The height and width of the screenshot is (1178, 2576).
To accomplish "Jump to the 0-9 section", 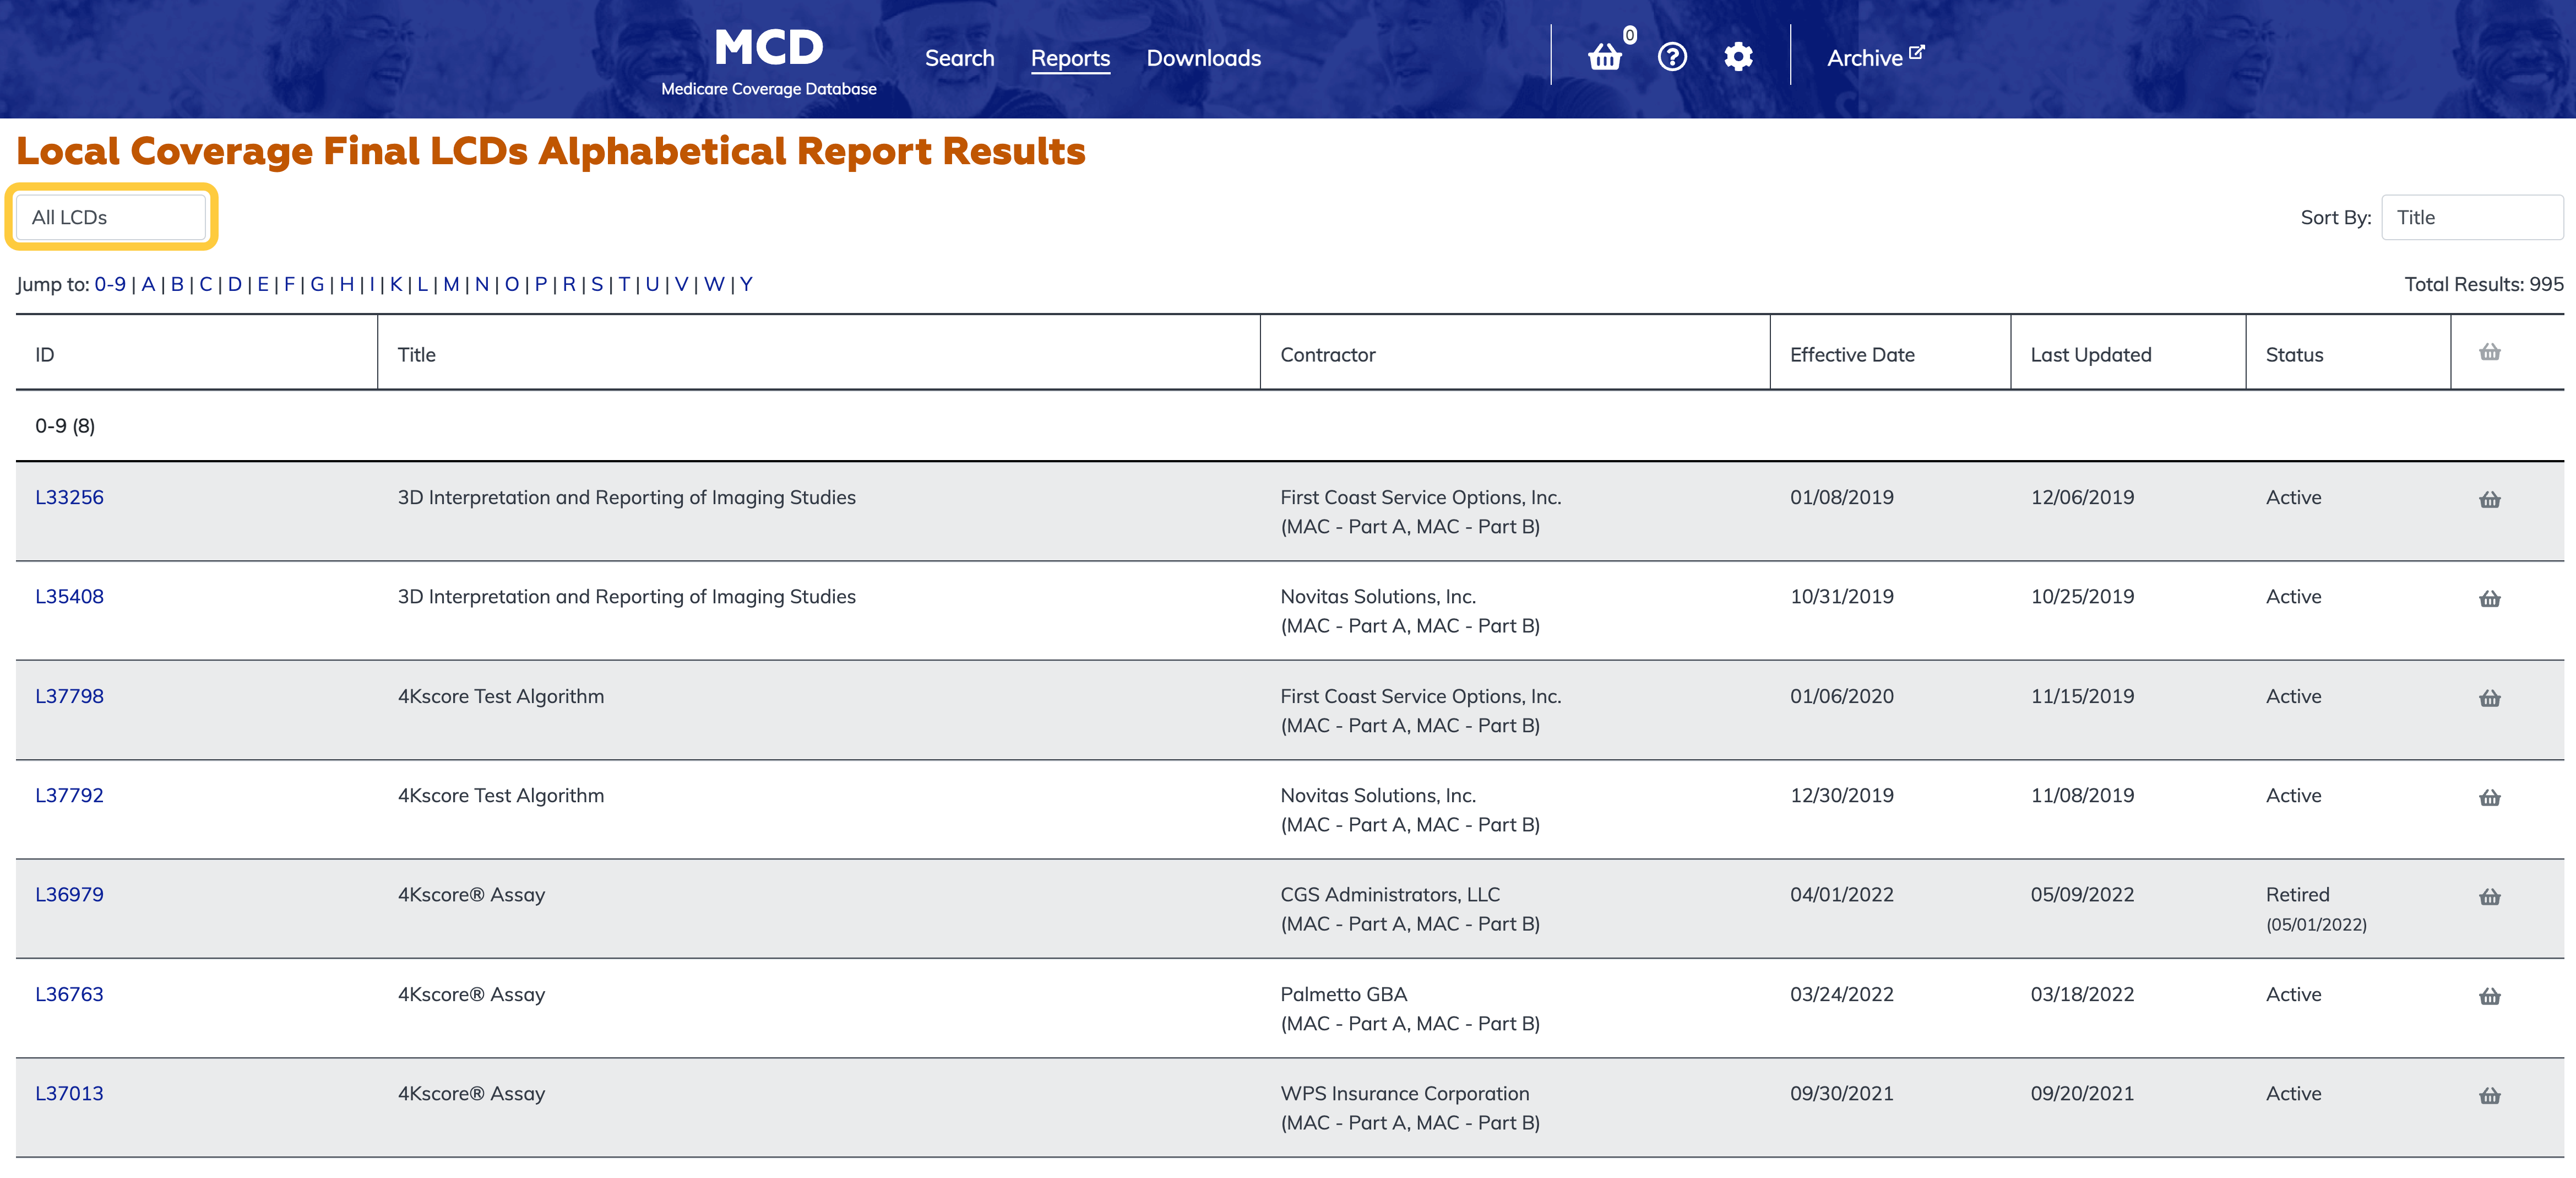I will [x=110, y=284].
